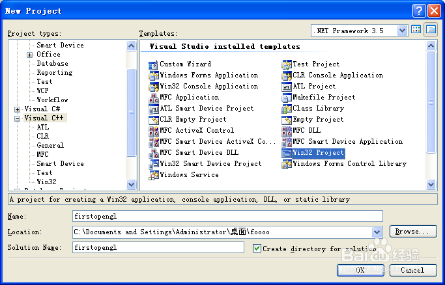
Task: Select Win32 under Visual C++
Action: 46,182
